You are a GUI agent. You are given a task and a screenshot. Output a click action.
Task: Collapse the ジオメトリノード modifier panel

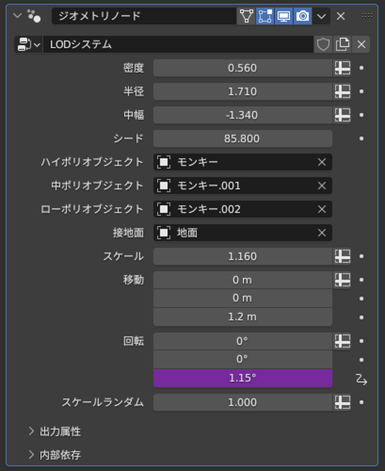tap(17, 15)
